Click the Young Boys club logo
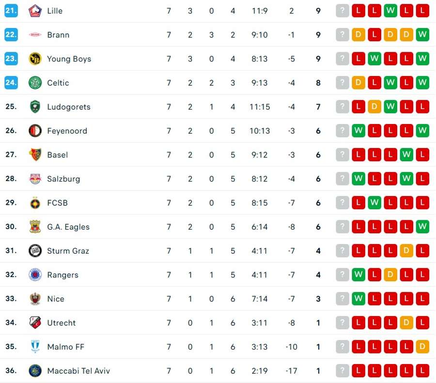Image resolution: width=436 pixels, height=383 pixels. point(35,59)
